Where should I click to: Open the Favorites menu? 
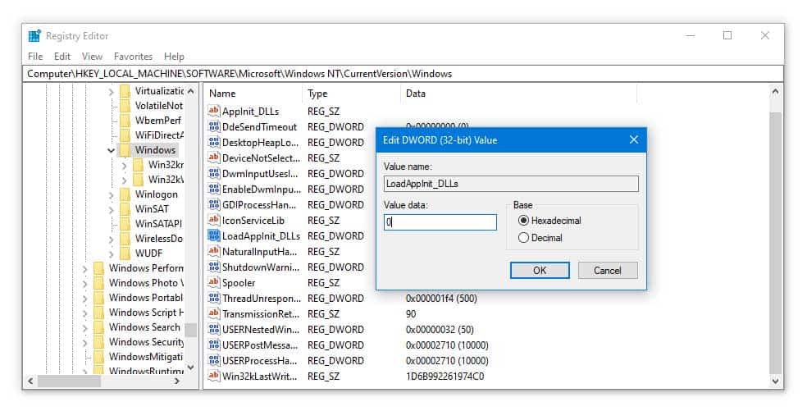(134, 56)
